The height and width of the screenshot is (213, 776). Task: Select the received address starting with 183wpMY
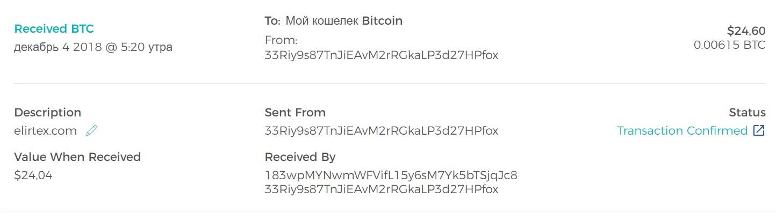391,175
